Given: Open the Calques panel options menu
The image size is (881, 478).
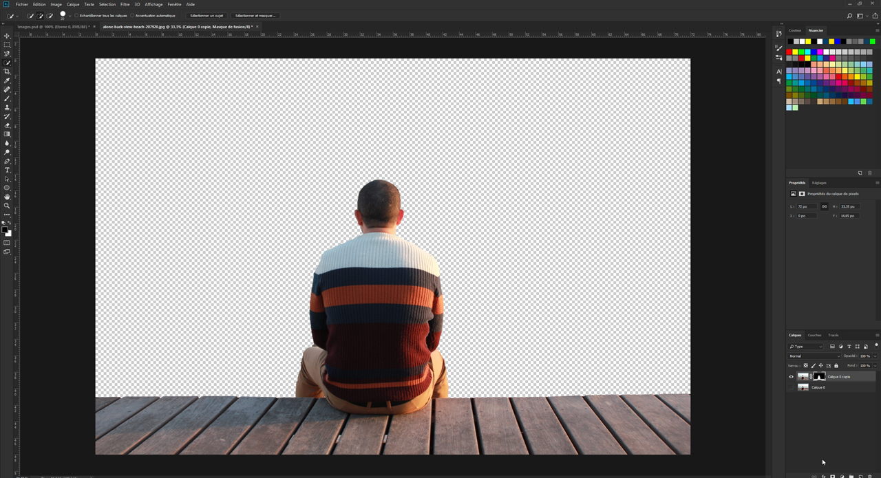Looking at the screenshot, I should click(877, 335).
